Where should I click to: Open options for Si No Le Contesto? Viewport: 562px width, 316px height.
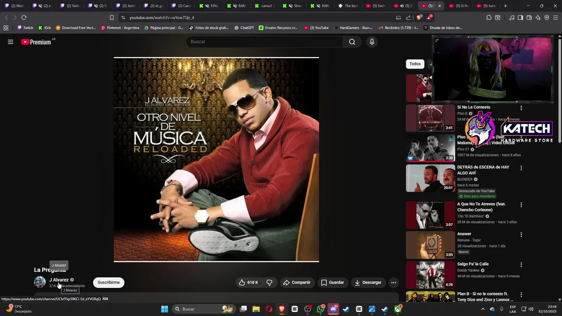(x=521, y=108)
